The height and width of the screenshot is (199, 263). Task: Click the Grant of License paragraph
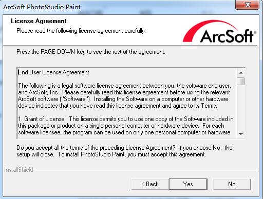click(x=126, y=126)
